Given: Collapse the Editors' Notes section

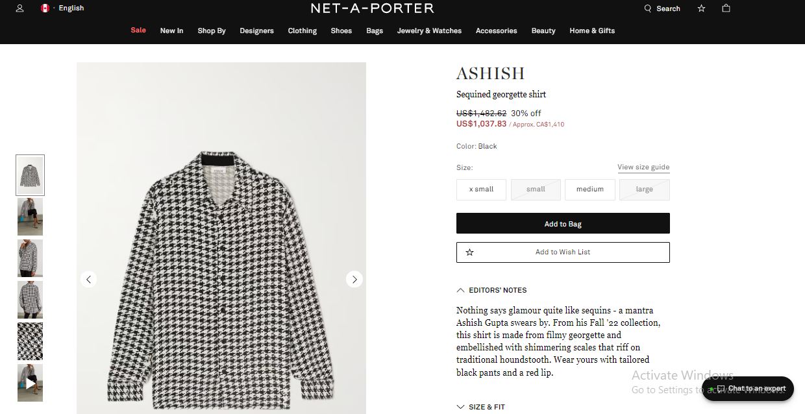Looking at the screenshot, I should coord(492,290).
